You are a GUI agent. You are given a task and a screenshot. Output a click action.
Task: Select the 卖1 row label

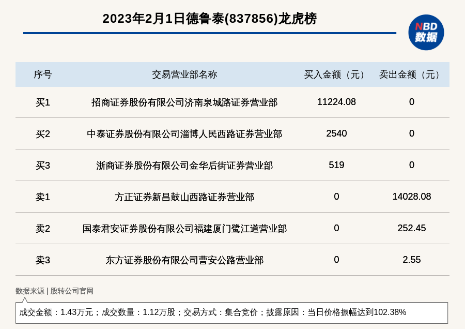pos(43,197)
